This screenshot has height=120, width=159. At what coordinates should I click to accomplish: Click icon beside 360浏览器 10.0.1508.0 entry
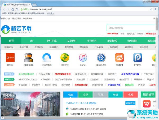click(67, 114)
